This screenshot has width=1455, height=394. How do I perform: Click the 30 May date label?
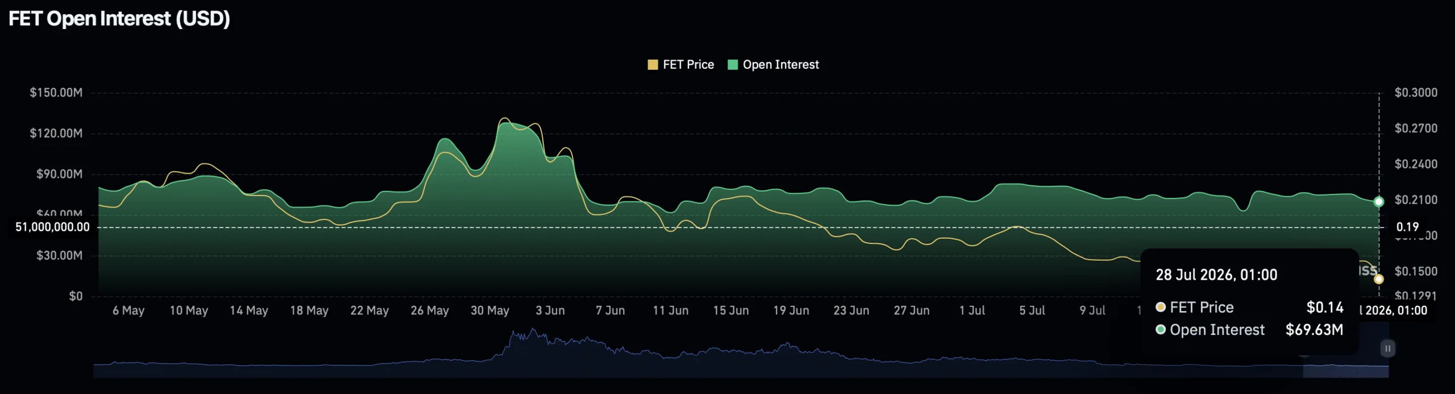490,310
